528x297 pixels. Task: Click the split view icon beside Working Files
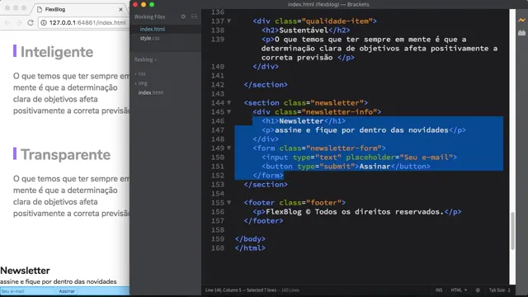(x=195, y=16)
